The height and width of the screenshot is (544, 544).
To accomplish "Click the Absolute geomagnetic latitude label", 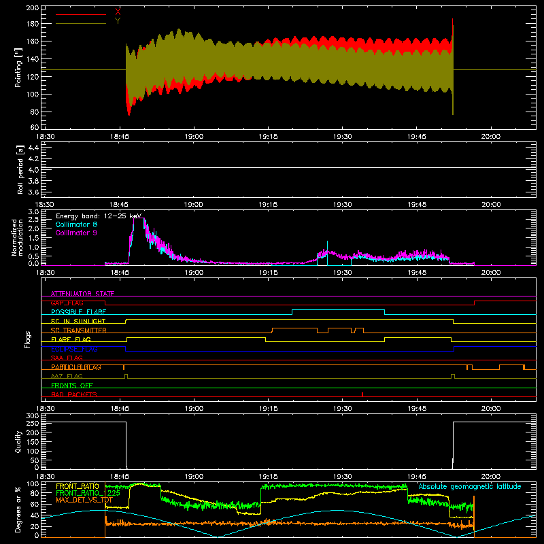I will (470, 486).
